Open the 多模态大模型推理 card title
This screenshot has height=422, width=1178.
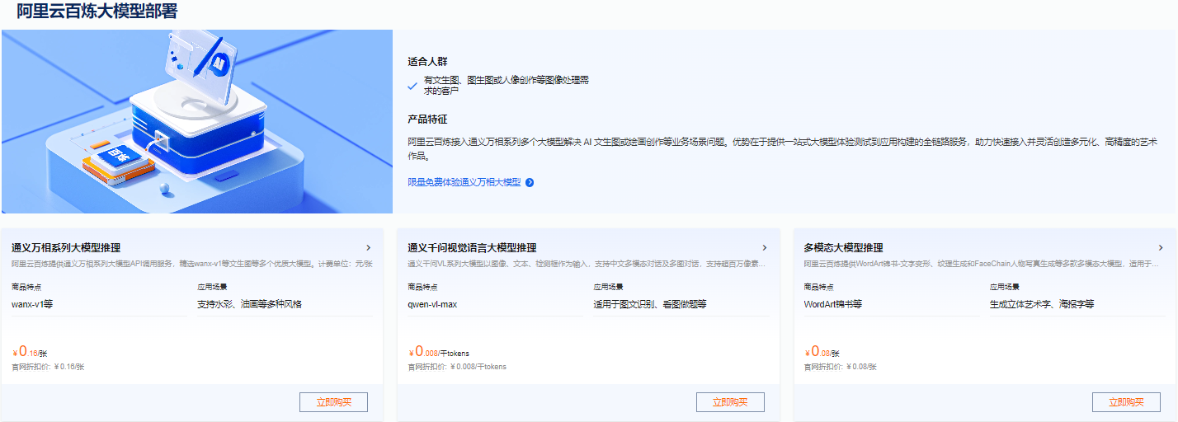click(x=843, y=247)
